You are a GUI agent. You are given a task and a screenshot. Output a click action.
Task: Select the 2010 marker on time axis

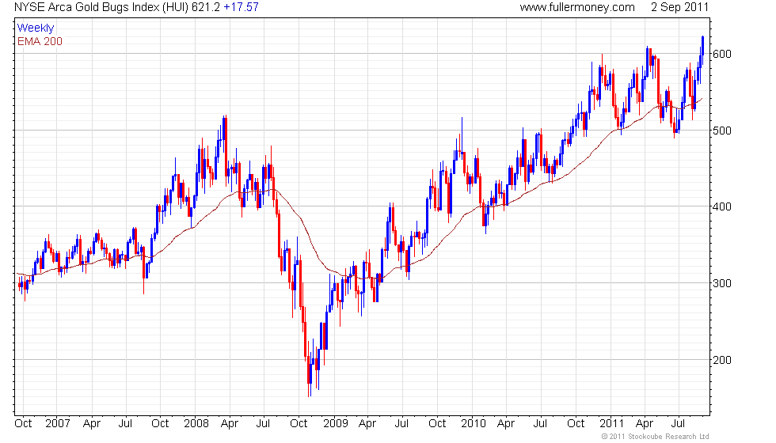(x=474, y=424)
